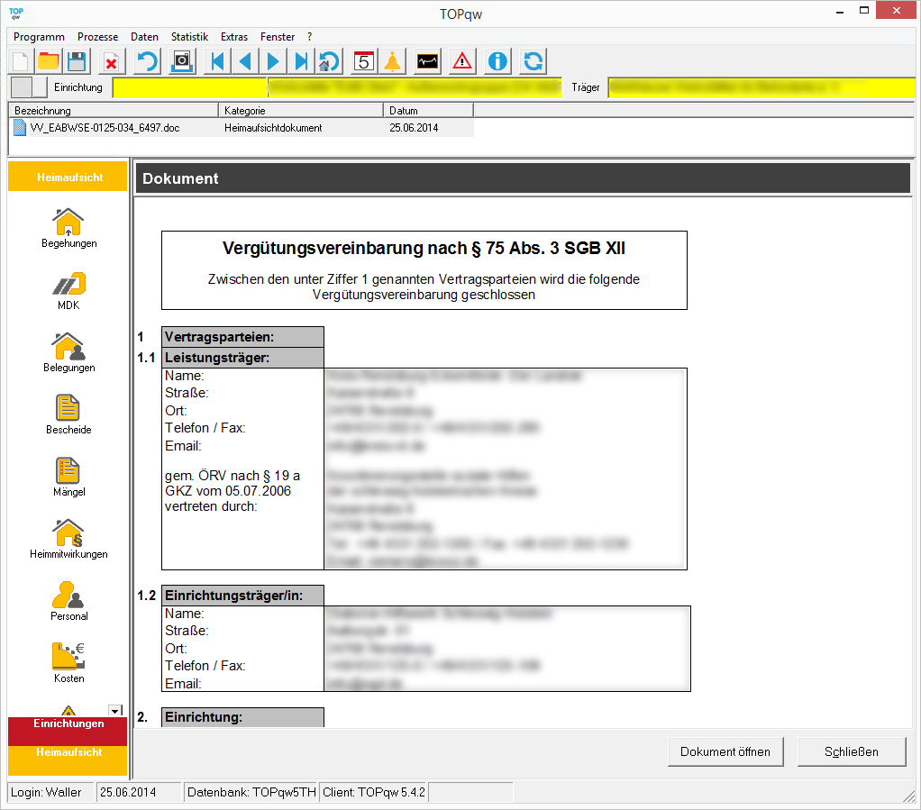921x810 pixels.
Task: Expand the red Einrichtungen panel group
Action: [x=68, y=724]
